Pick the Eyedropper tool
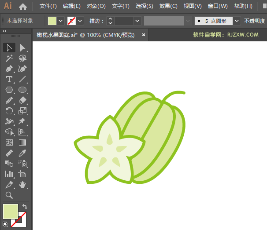Screen dimensions: 267x230 [x=22, y=153]
